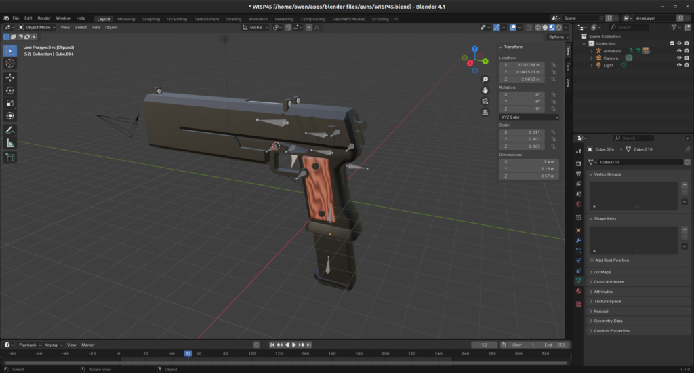Viewport: 694px width, 373px height.
Task: Lock X location axis
Action: [554, 64]
